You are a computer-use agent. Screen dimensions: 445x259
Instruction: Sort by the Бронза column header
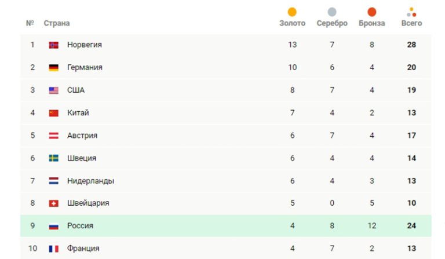tap(372, 23)
